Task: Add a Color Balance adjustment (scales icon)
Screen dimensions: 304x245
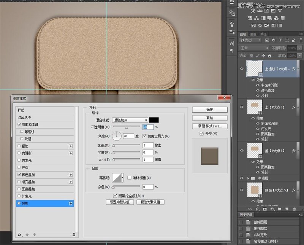Action: coord(256,18)
